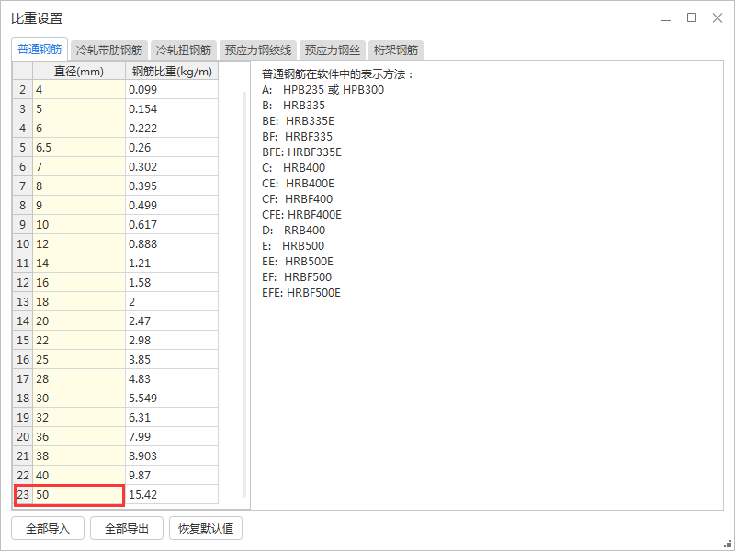The height and width of the screenshot is (551, 735).
Task: Click the weight value 0.888
Action: pos(172,243)
